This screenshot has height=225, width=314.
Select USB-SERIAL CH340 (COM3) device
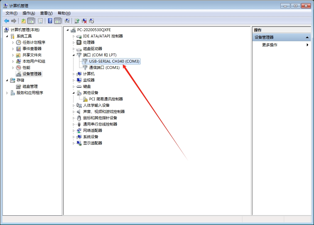114,61
